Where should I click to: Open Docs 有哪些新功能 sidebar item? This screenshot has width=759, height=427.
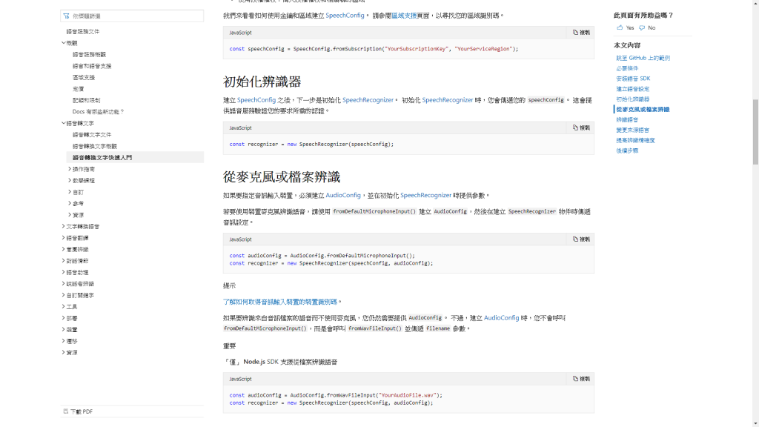click(99, 112)
